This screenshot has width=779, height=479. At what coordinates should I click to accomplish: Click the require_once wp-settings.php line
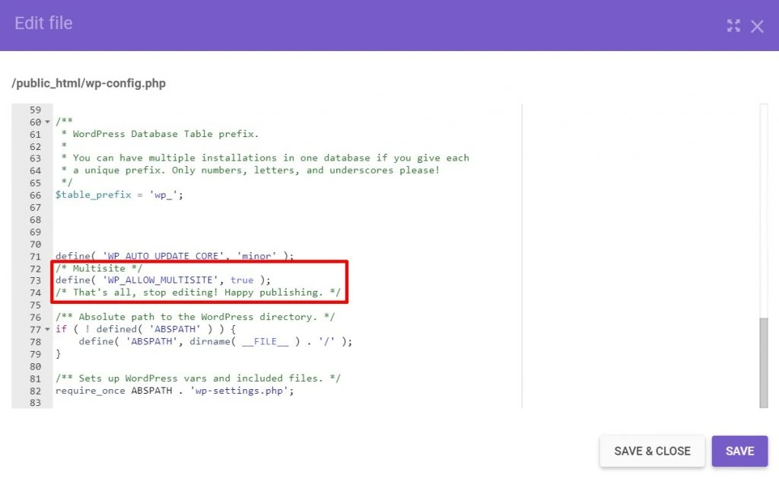[x=174, y=391]
